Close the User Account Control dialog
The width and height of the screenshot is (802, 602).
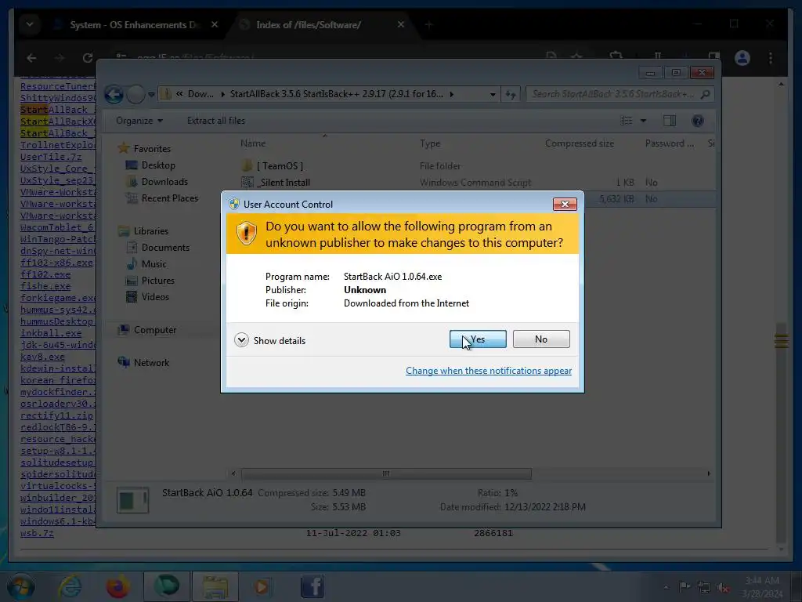click(x=565, y=205)
